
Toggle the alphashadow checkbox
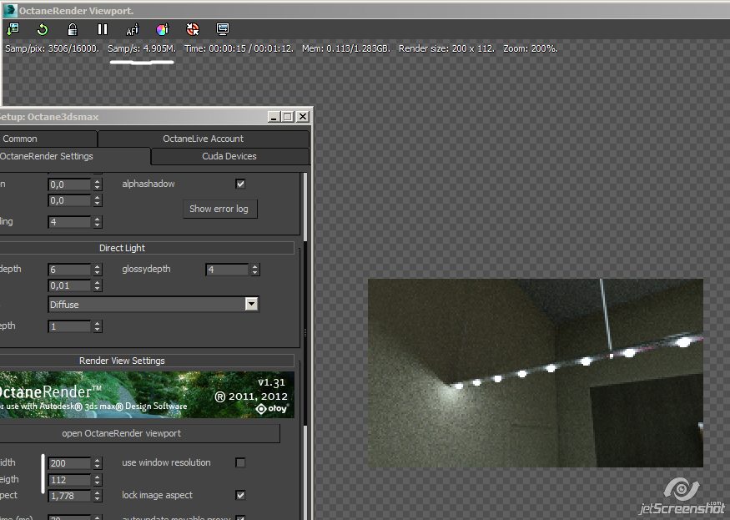[240, 184]
